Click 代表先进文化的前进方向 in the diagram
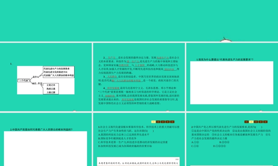Viewport: 278px width, 166px height. pyautogui.click(x=56, y=72)
